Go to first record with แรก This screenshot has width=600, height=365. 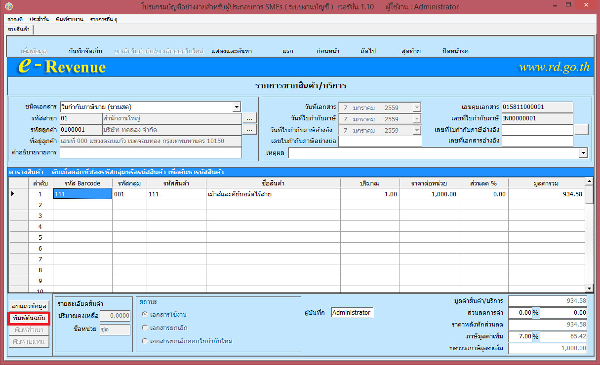coord(288,51)
